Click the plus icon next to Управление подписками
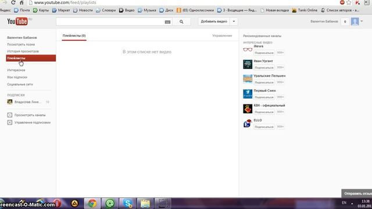 (x=10, y=122)
